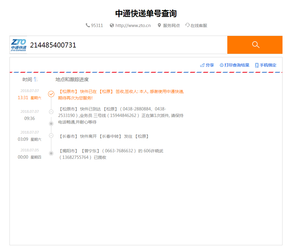This screenshot has width=292, height=250.
Task: Click the orange signed-for status text 签收
Action: (121, 95)
